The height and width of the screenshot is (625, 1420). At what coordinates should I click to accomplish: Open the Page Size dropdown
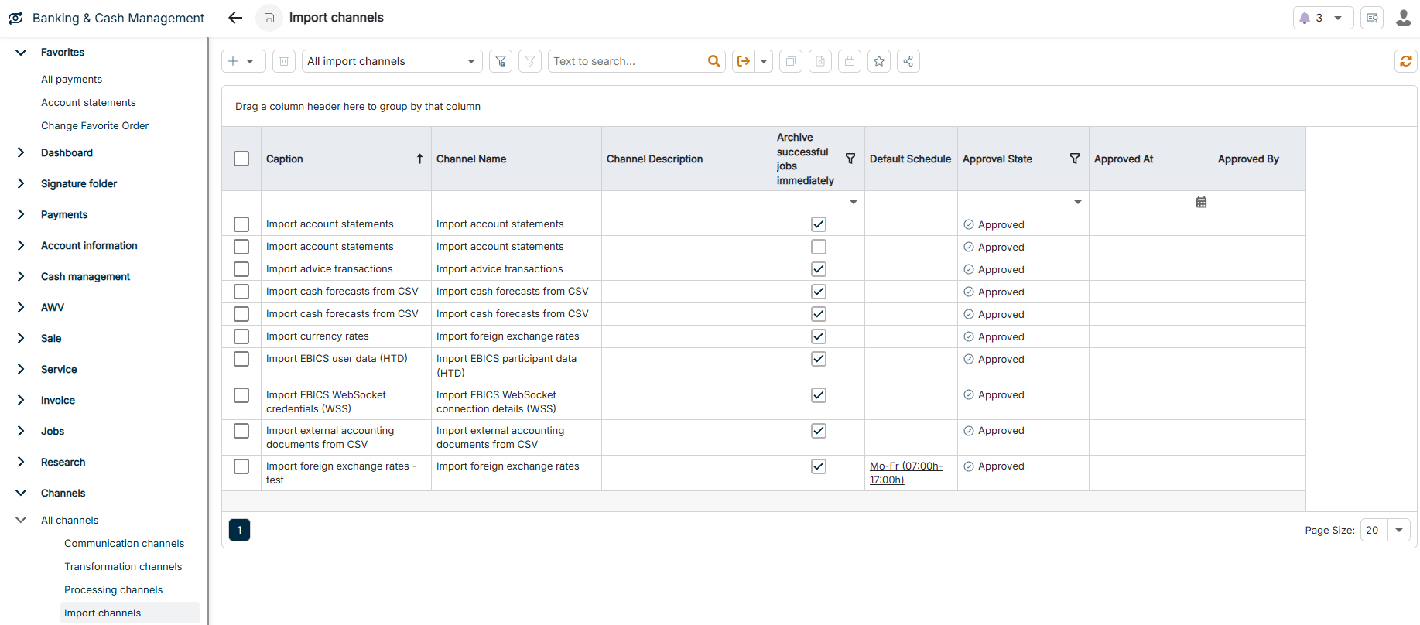1399,530
